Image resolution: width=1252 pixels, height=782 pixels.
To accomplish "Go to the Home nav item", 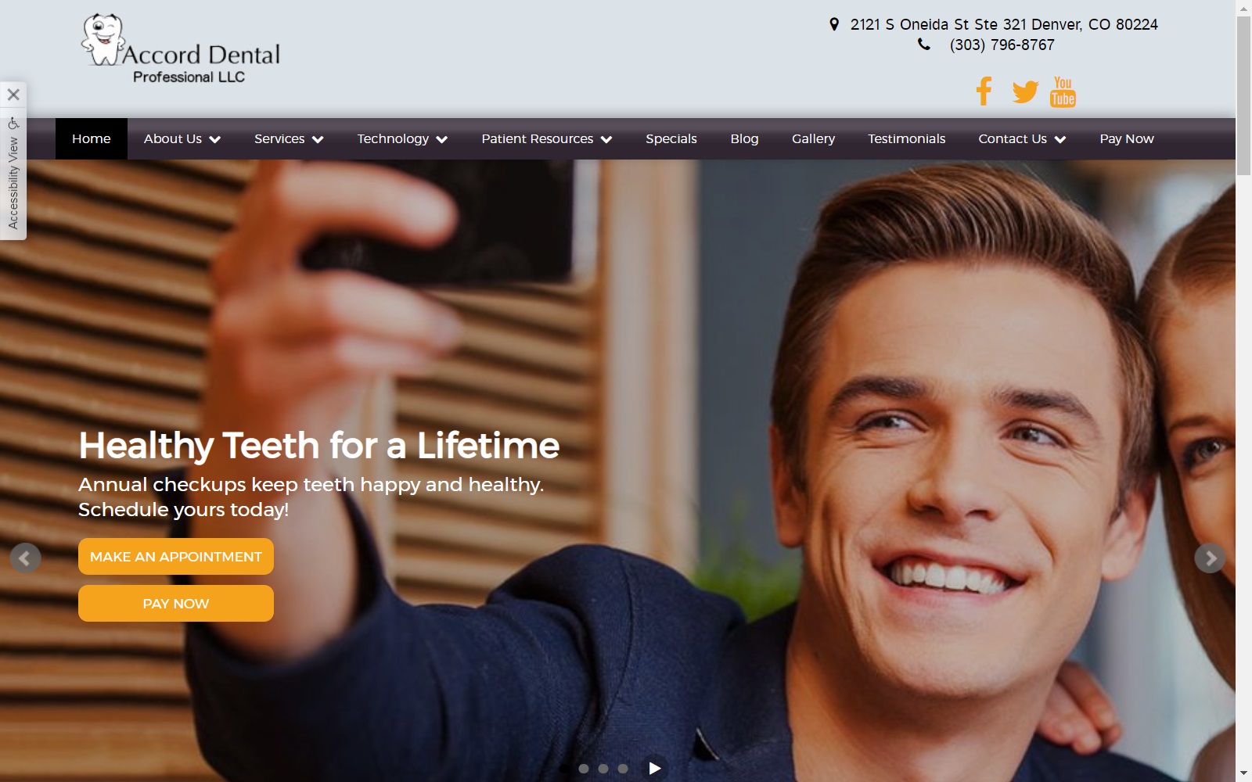I will [92, 139].
